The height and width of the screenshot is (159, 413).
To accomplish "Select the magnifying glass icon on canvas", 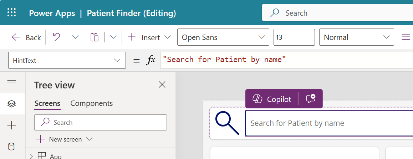I will 227,123.
